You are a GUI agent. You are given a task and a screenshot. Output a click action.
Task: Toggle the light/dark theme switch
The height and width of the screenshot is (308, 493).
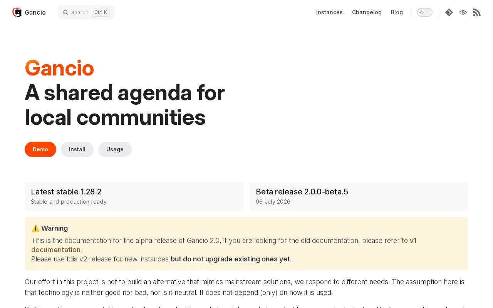pos(425,12)
